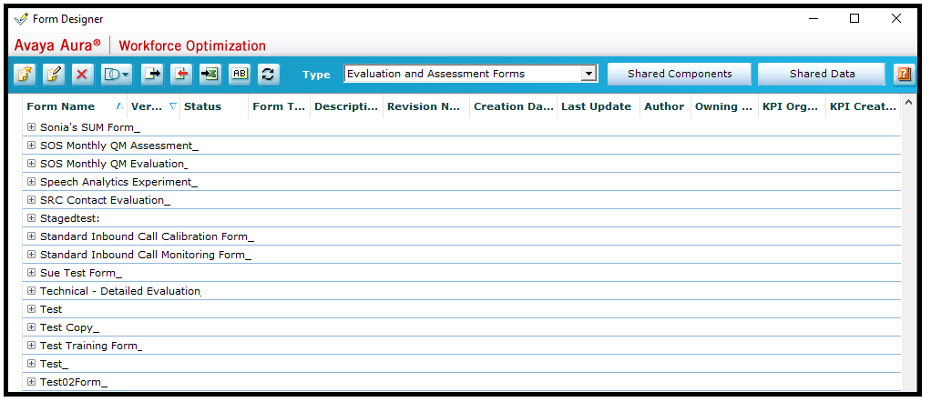Select Standard Inbound Call Monitoring Form_ name
The width and height of the screenshot is (931, 402).
click(x=146, y=255)
